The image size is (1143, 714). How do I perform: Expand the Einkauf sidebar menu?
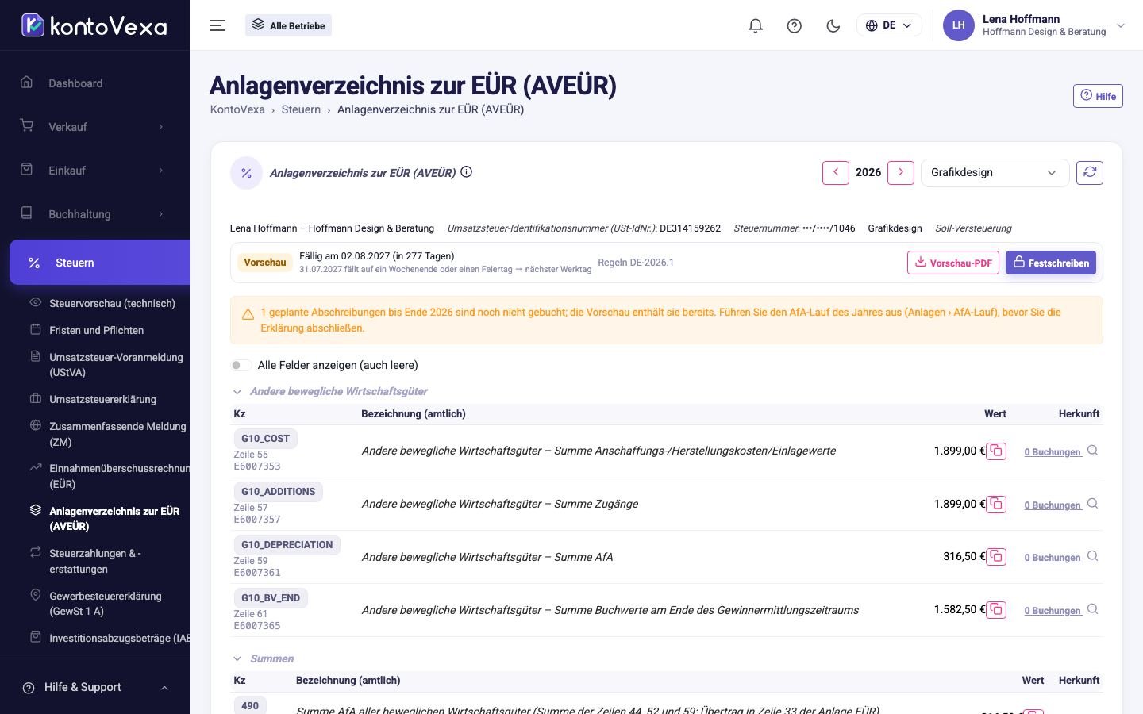[x=95, y=171]
